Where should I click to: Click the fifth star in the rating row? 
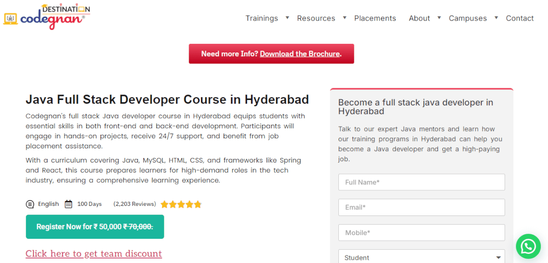click(198, 204)
